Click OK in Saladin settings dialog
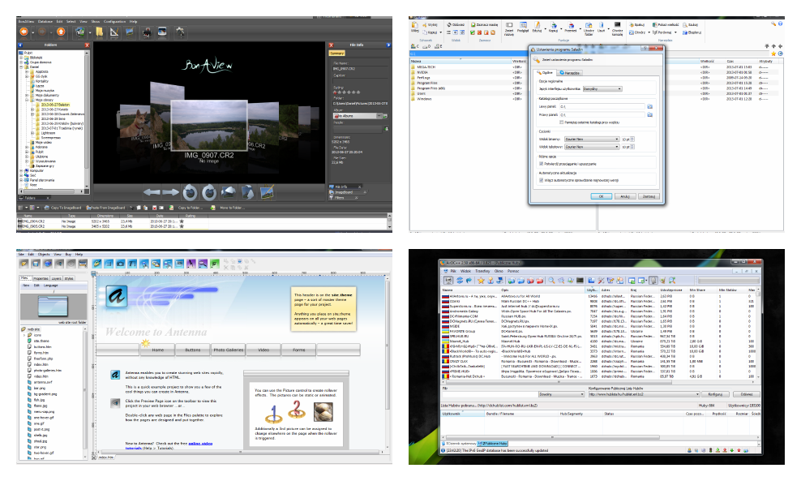Screen dimensions: 801x481 pos(602,196)
